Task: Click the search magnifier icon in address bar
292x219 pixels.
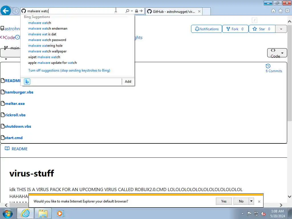Action: click(x=127, y=11)
